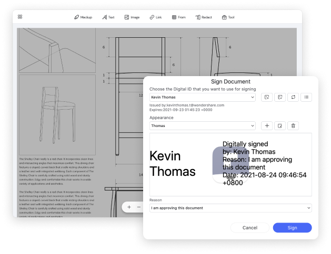Add a new appearance with plus icon
Viewport: 331px width, 254px height.
click(267, 126)
